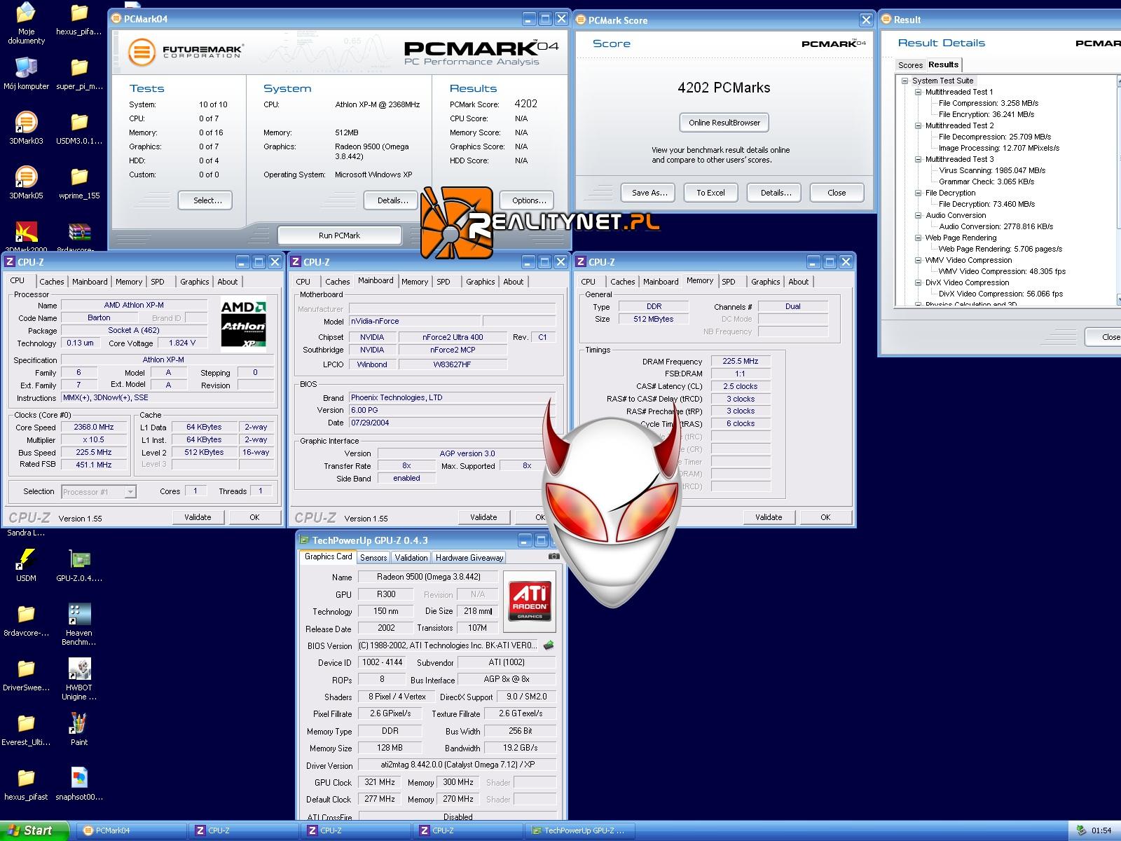Click Select... button under Tests
The image size is (1121, 841).
pos(205,200)
